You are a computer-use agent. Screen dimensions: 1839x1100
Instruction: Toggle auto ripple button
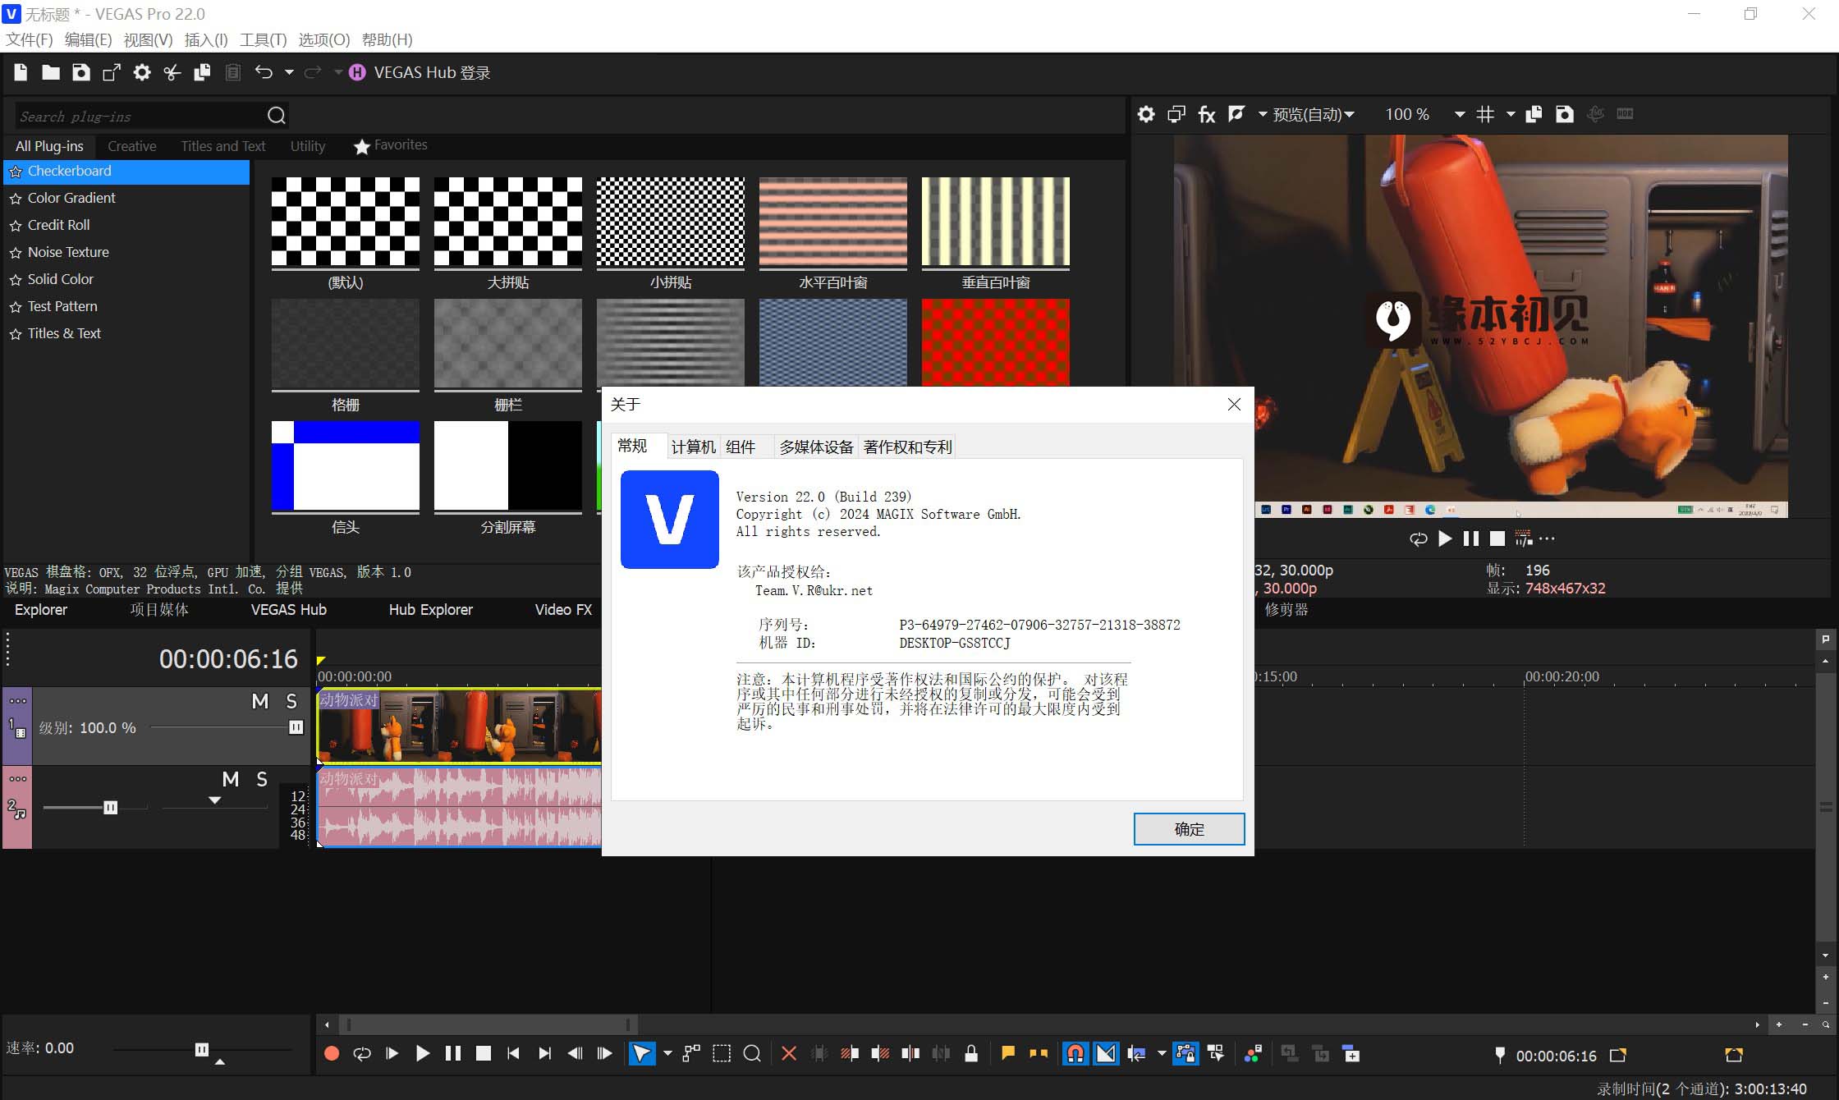(1137, 1053)
